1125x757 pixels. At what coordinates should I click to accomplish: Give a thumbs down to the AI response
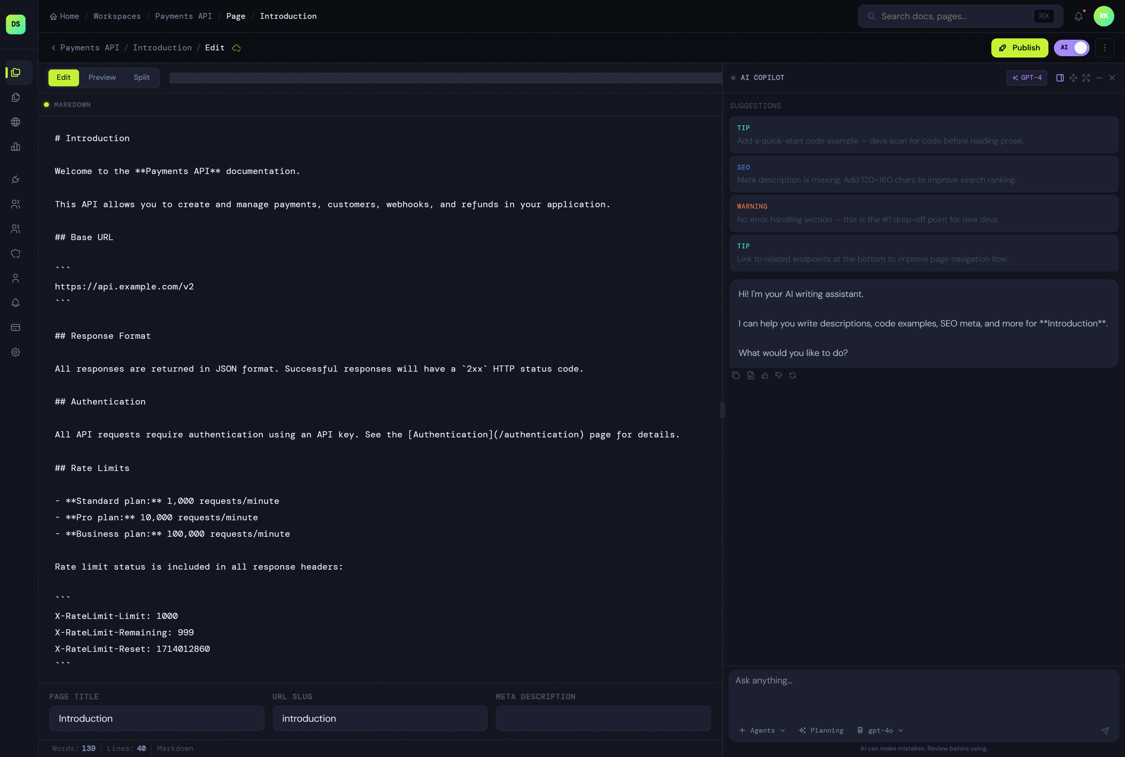click(778, 375)
